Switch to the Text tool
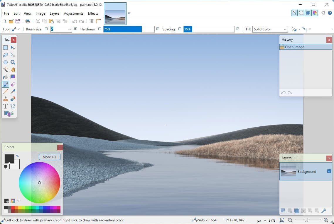The width and height of the screenshot is (334, 224). pos(5,106)
